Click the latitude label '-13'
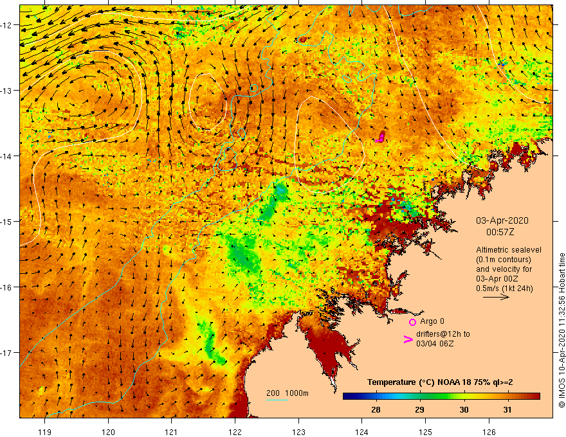This screenshot has height=437, width=566. 6,91
